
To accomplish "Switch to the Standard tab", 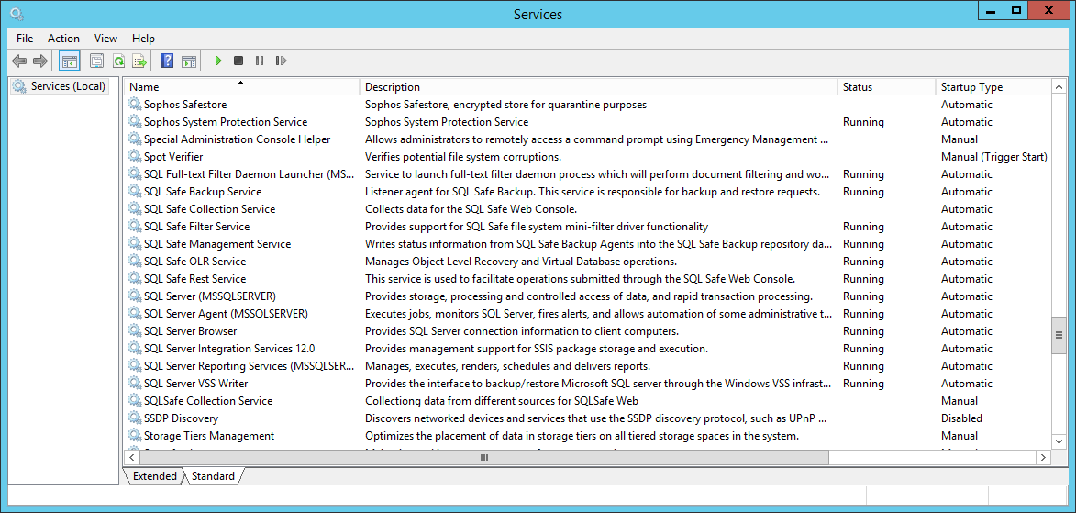I will (x=213, y=476).
